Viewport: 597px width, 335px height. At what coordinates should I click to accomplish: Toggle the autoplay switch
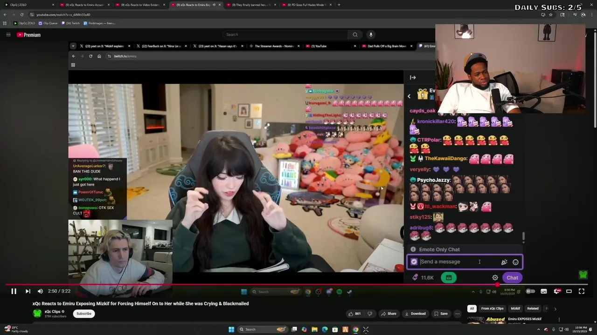tap(530, 291)
